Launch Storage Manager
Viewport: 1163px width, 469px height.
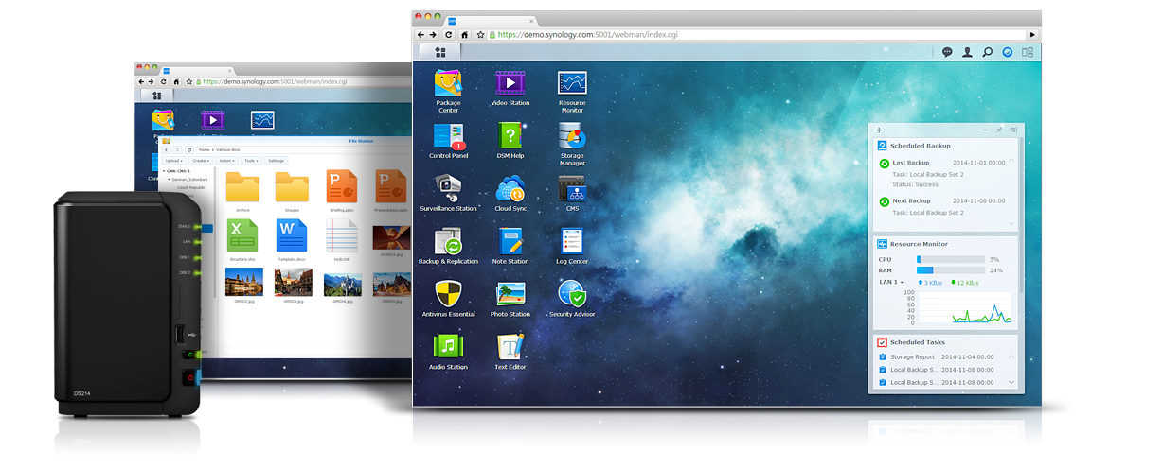(x=572, y=138)
